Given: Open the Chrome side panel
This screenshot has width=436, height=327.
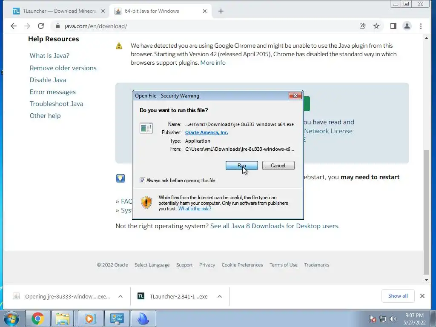Looking at the screenshot, I should pos(393,26).
